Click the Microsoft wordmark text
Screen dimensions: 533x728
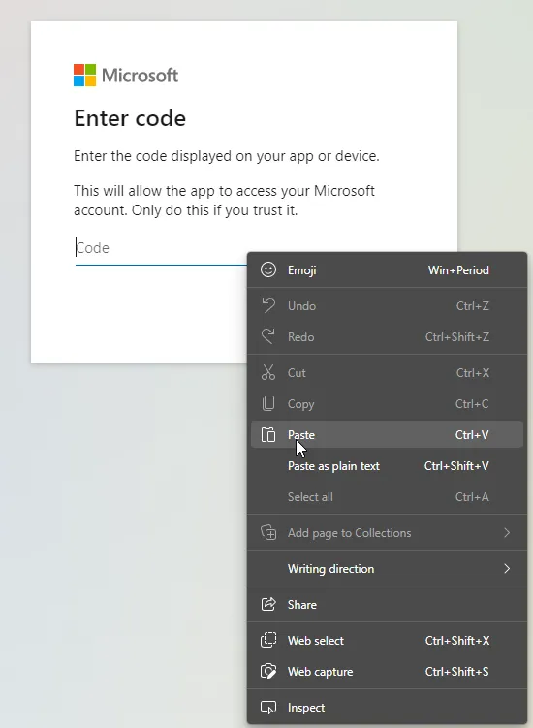[140, 76]
